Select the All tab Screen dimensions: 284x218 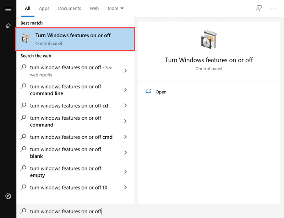[x=28, y=8]
